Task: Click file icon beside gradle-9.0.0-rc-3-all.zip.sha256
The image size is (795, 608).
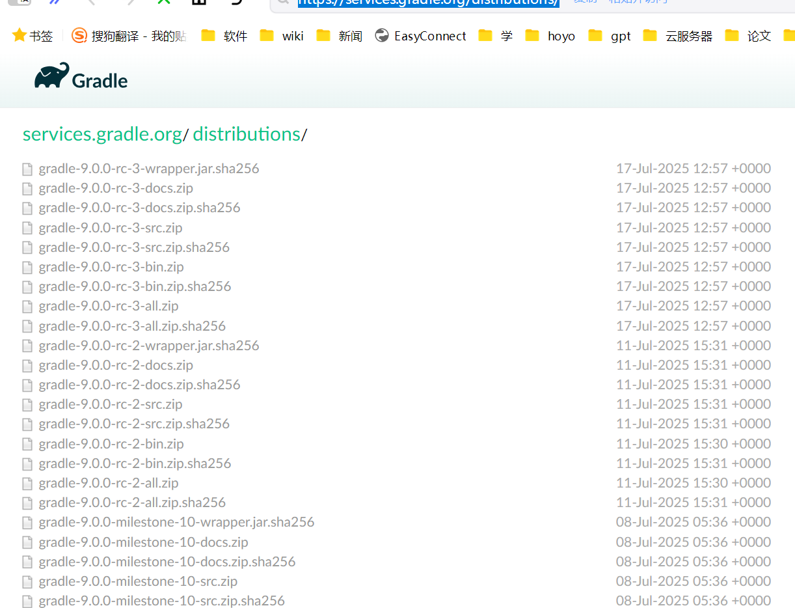Action: click(x=27, y=326)
